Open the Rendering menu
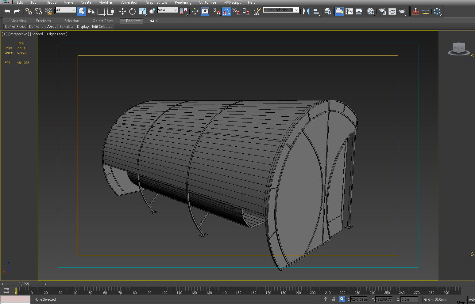This screenshot has width=475, height=304. point(183,2)
